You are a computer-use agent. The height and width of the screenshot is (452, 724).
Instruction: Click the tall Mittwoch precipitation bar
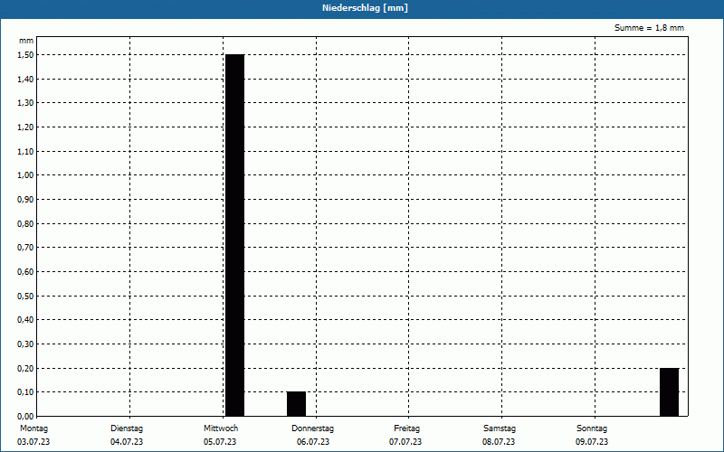(234, 235)
